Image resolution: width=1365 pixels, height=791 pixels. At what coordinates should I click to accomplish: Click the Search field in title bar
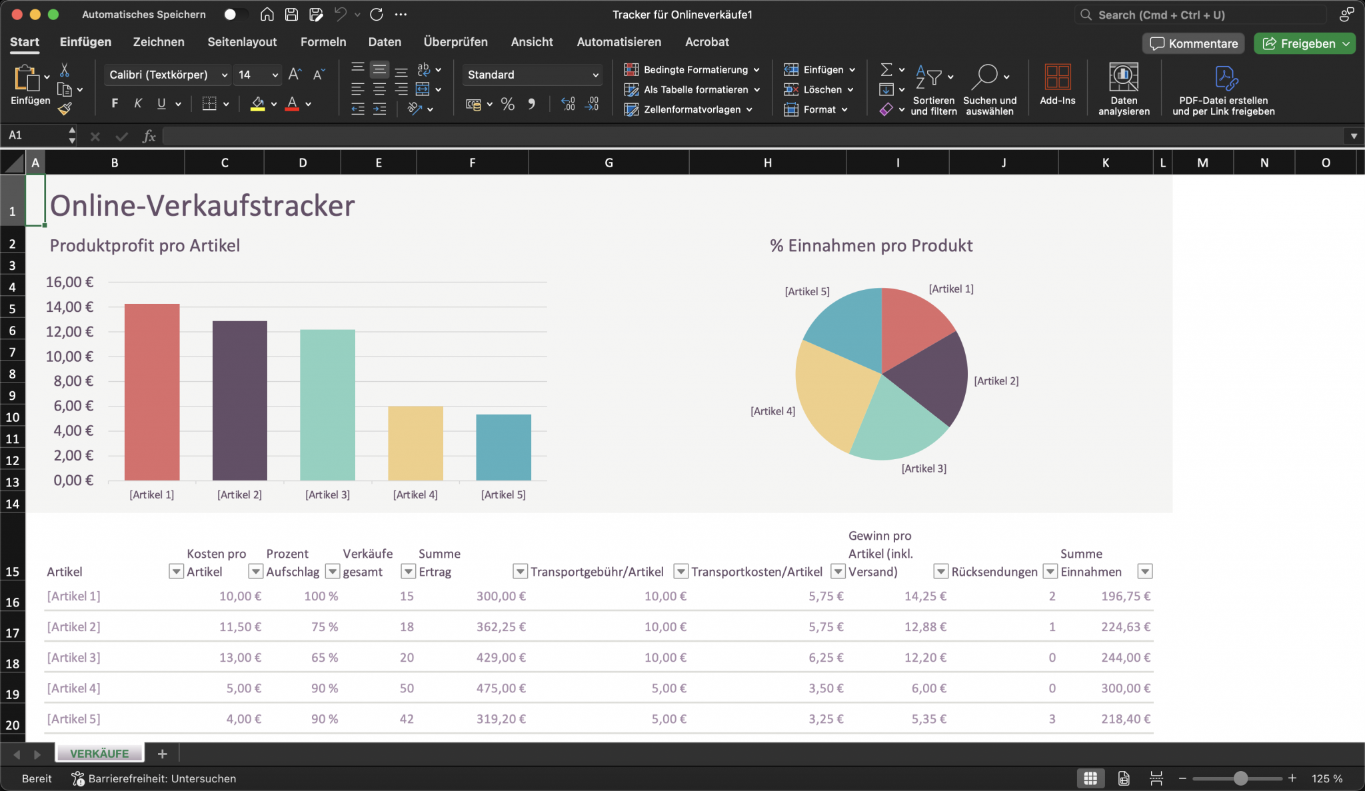click(1201, 15)
